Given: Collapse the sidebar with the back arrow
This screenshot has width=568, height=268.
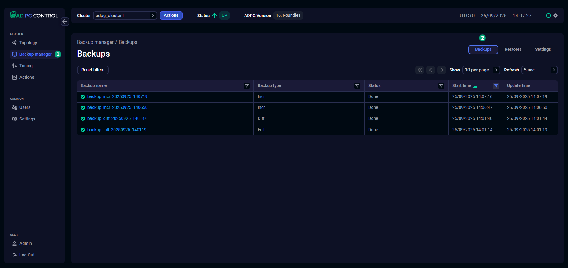Looking at the screenshot, I should [65, 22].
